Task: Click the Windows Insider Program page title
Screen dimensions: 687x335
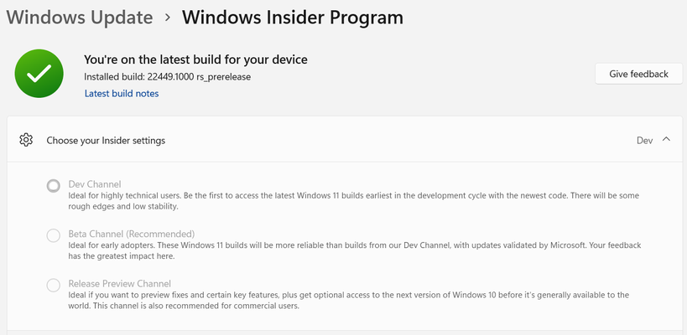Action: [293, 18]
